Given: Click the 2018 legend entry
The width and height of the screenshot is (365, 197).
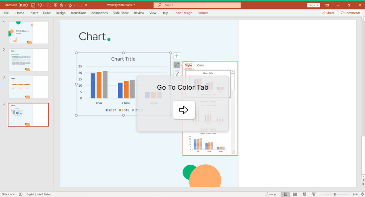Looking at the screenshot, I should point(124,110).
